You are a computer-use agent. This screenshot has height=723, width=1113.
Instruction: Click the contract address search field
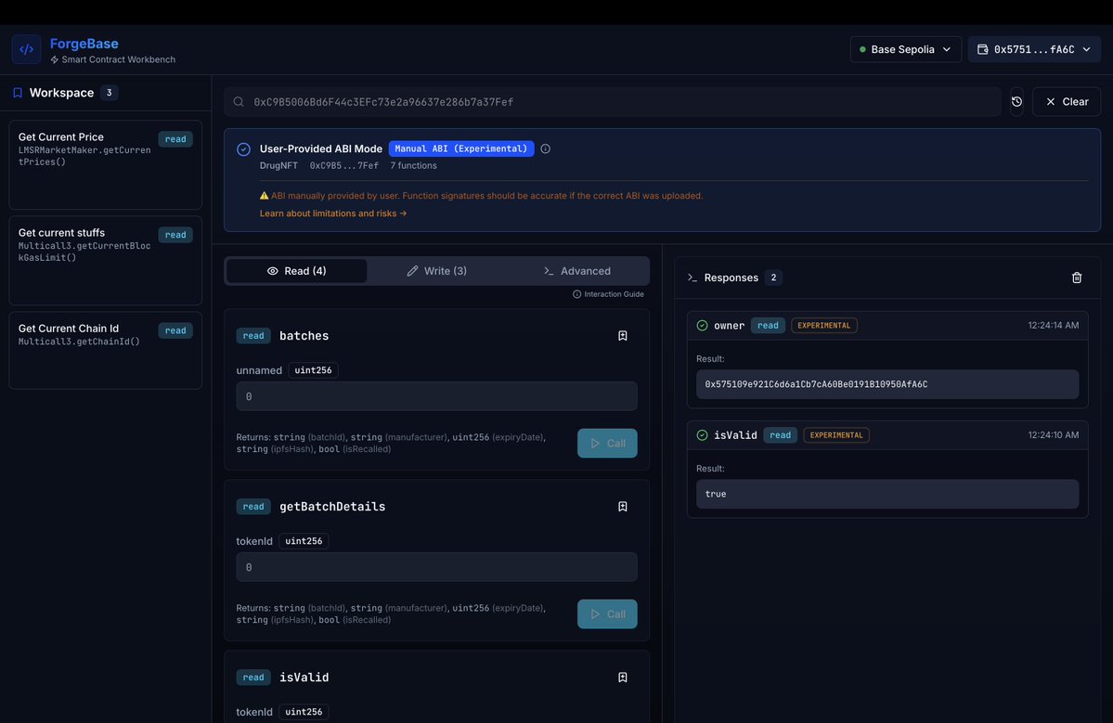point(612,102)
